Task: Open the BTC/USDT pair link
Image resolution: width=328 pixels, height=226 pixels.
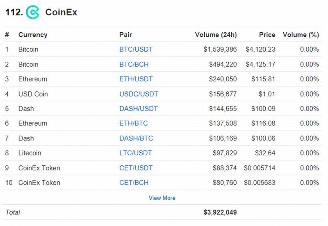Action: click(136, 50)
